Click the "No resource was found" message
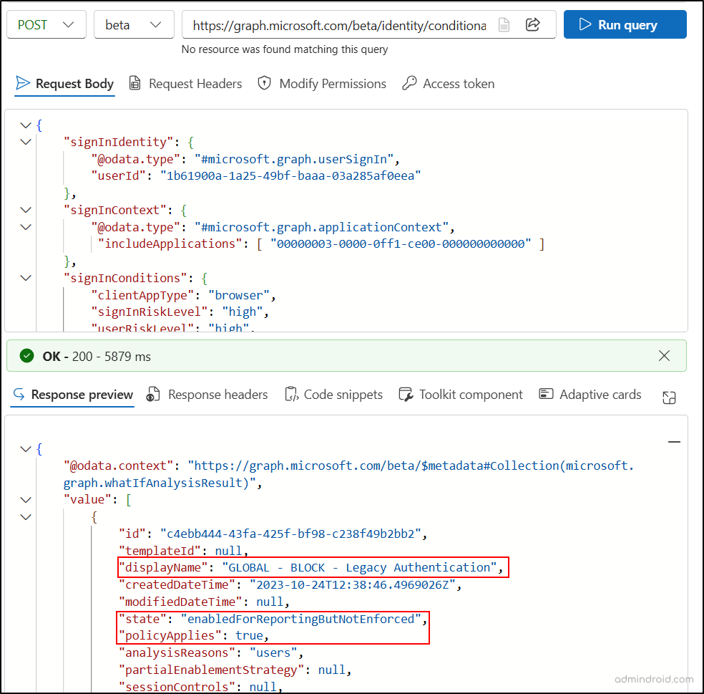This screenshot has width=704, height=694. pyautogui.click(x=285, y=49)
